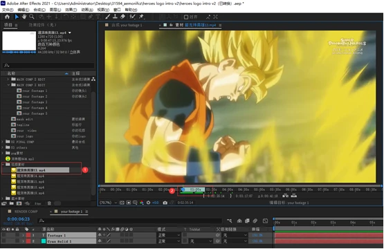Switch to the 合成 your footage 1 viewer tab
The width and height of the screenshot is (384, 249).
click(127, 25)
